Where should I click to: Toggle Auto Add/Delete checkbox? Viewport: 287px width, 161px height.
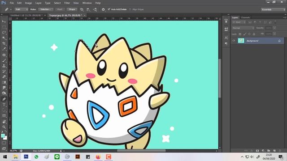[x=109, y=9]
